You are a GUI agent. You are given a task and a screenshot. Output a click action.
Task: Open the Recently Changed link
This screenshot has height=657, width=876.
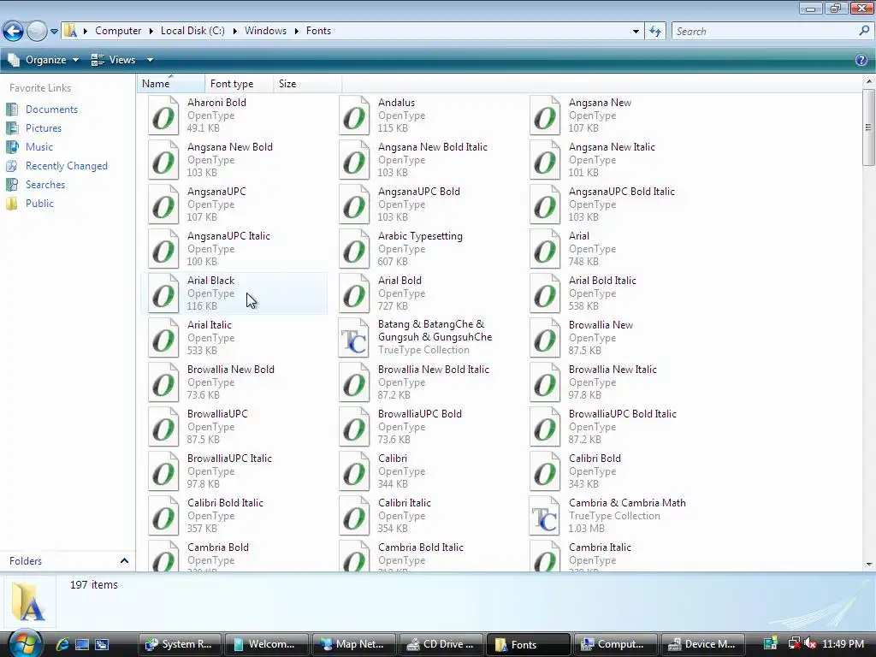click(x=67, y=166)
